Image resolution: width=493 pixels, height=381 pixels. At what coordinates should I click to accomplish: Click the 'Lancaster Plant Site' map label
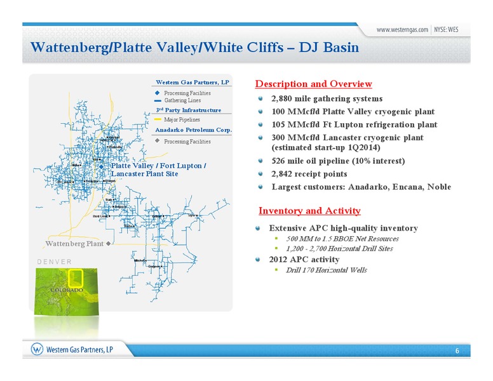[x=145, y=174]
